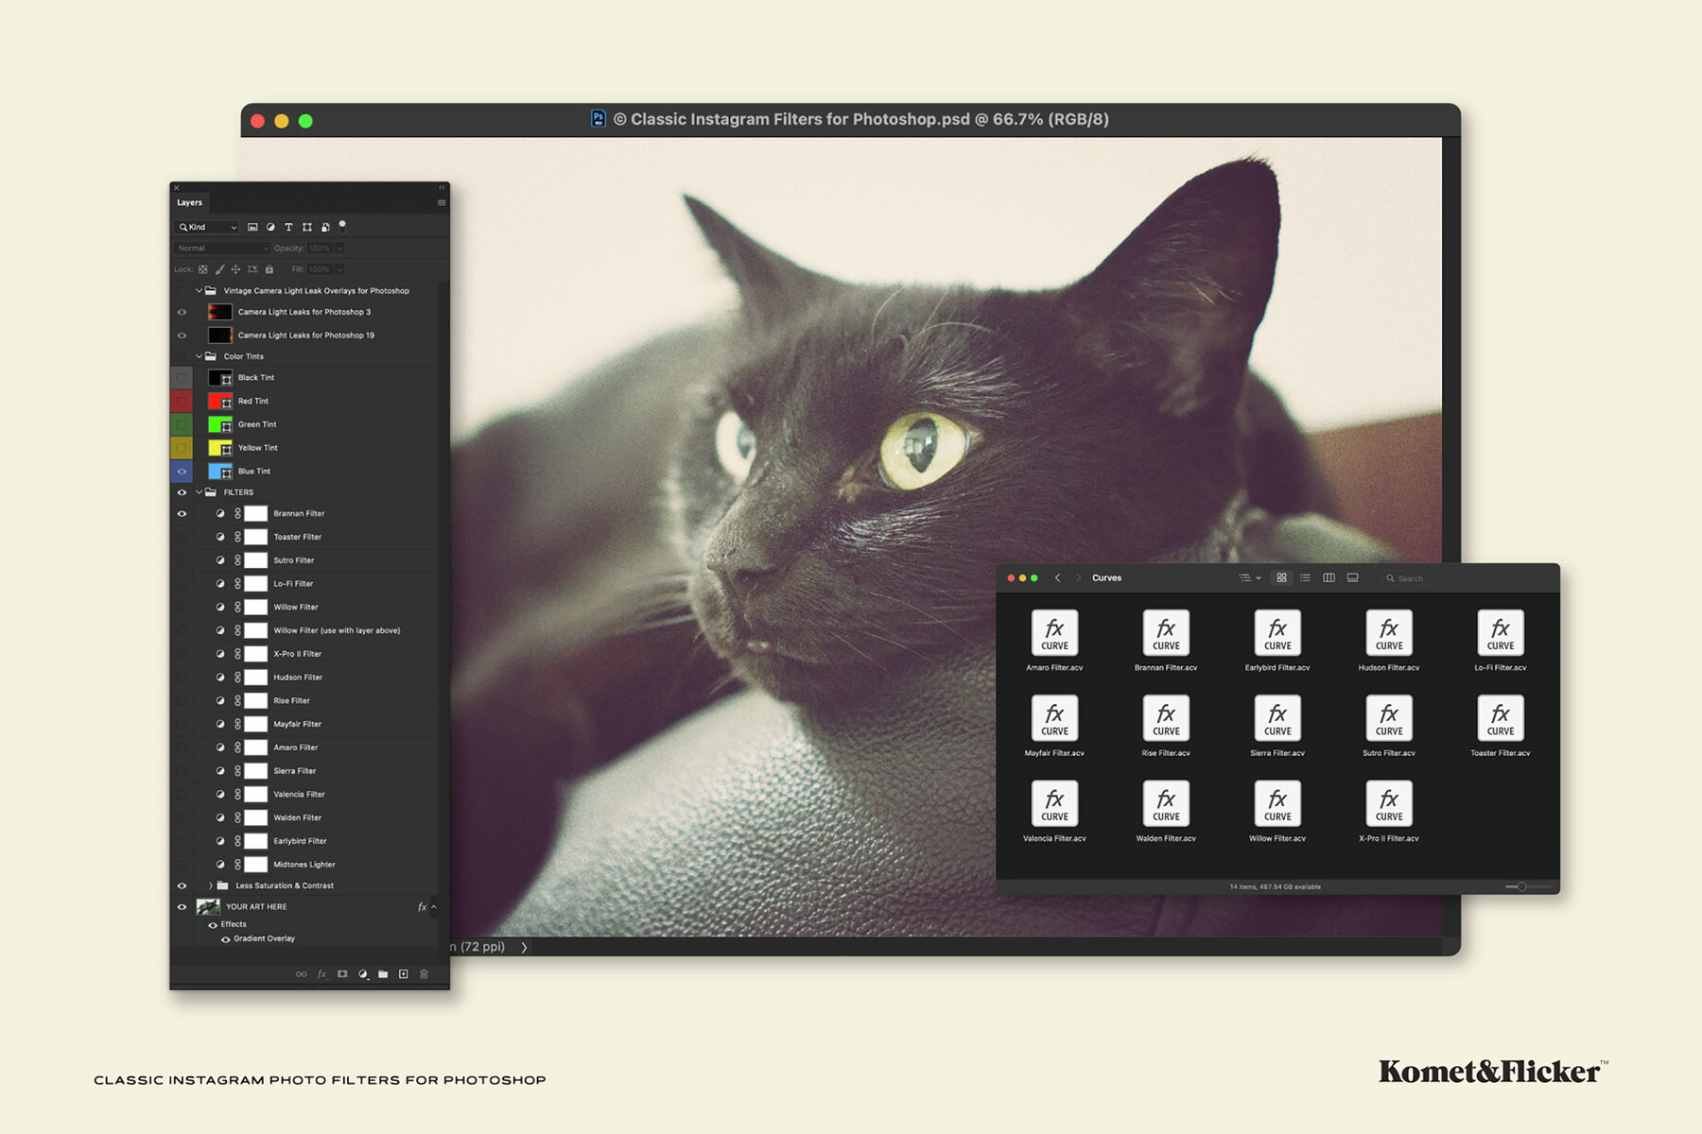Toggle visibility of Camera Light Leaks for Photoshop 3
1702x1134 pixels.
tap(182, 312)
